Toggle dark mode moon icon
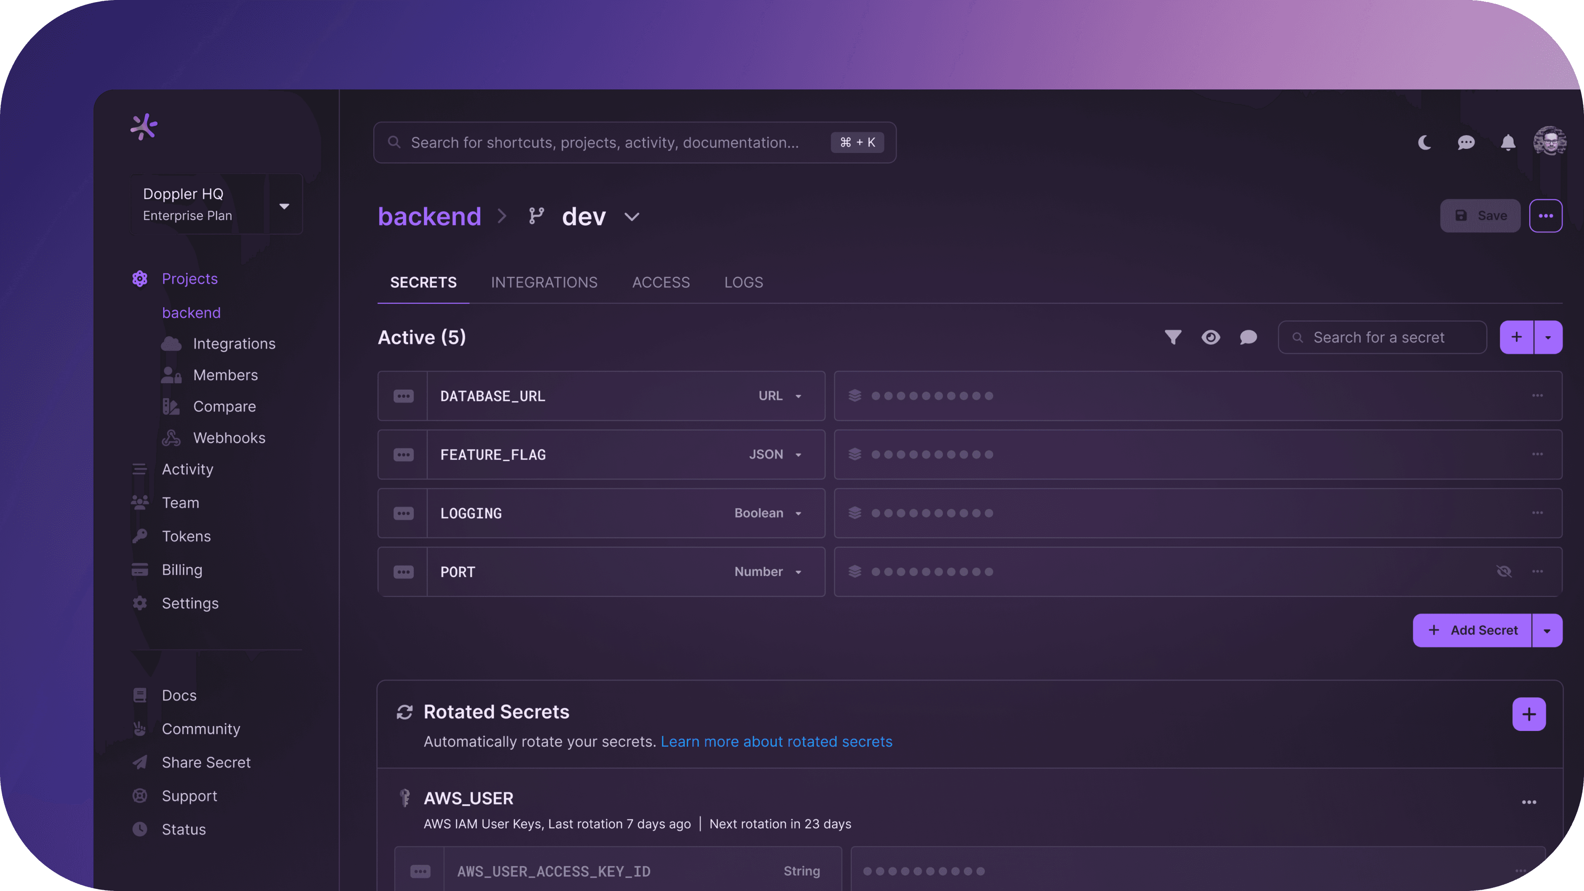Viewport: 1584px width, 891px height. 1424,143
